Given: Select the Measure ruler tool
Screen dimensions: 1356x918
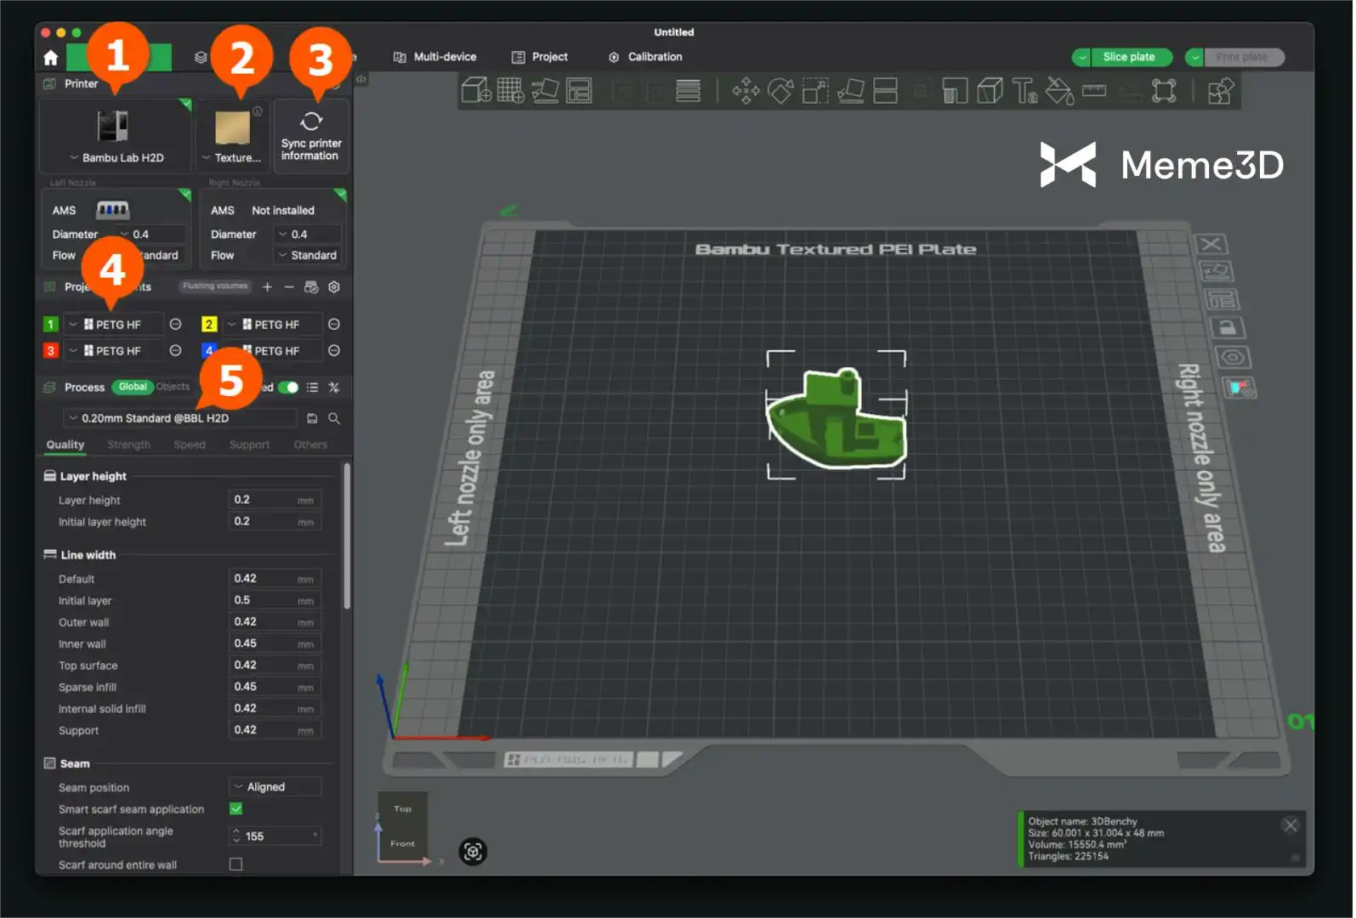Looking at the screenshot, I should pyautogui.click(x=1094, y=91).
